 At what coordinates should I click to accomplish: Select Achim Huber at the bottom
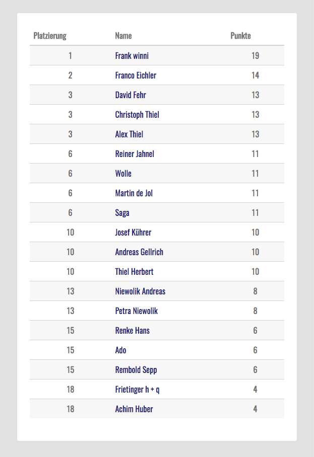(x=134, y=409)
